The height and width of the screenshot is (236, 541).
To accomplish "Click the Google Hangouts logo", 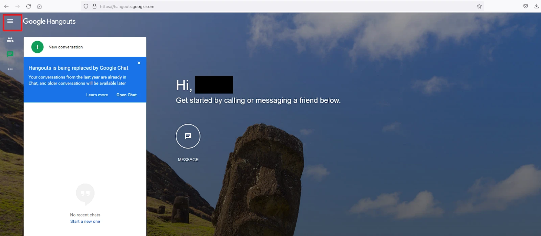I will [49, 21].
